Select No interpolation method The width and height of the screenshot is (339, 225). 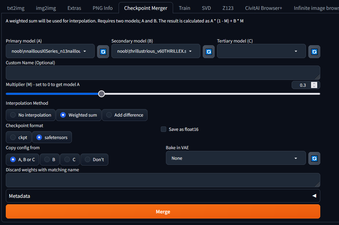(x=31, y=115)
